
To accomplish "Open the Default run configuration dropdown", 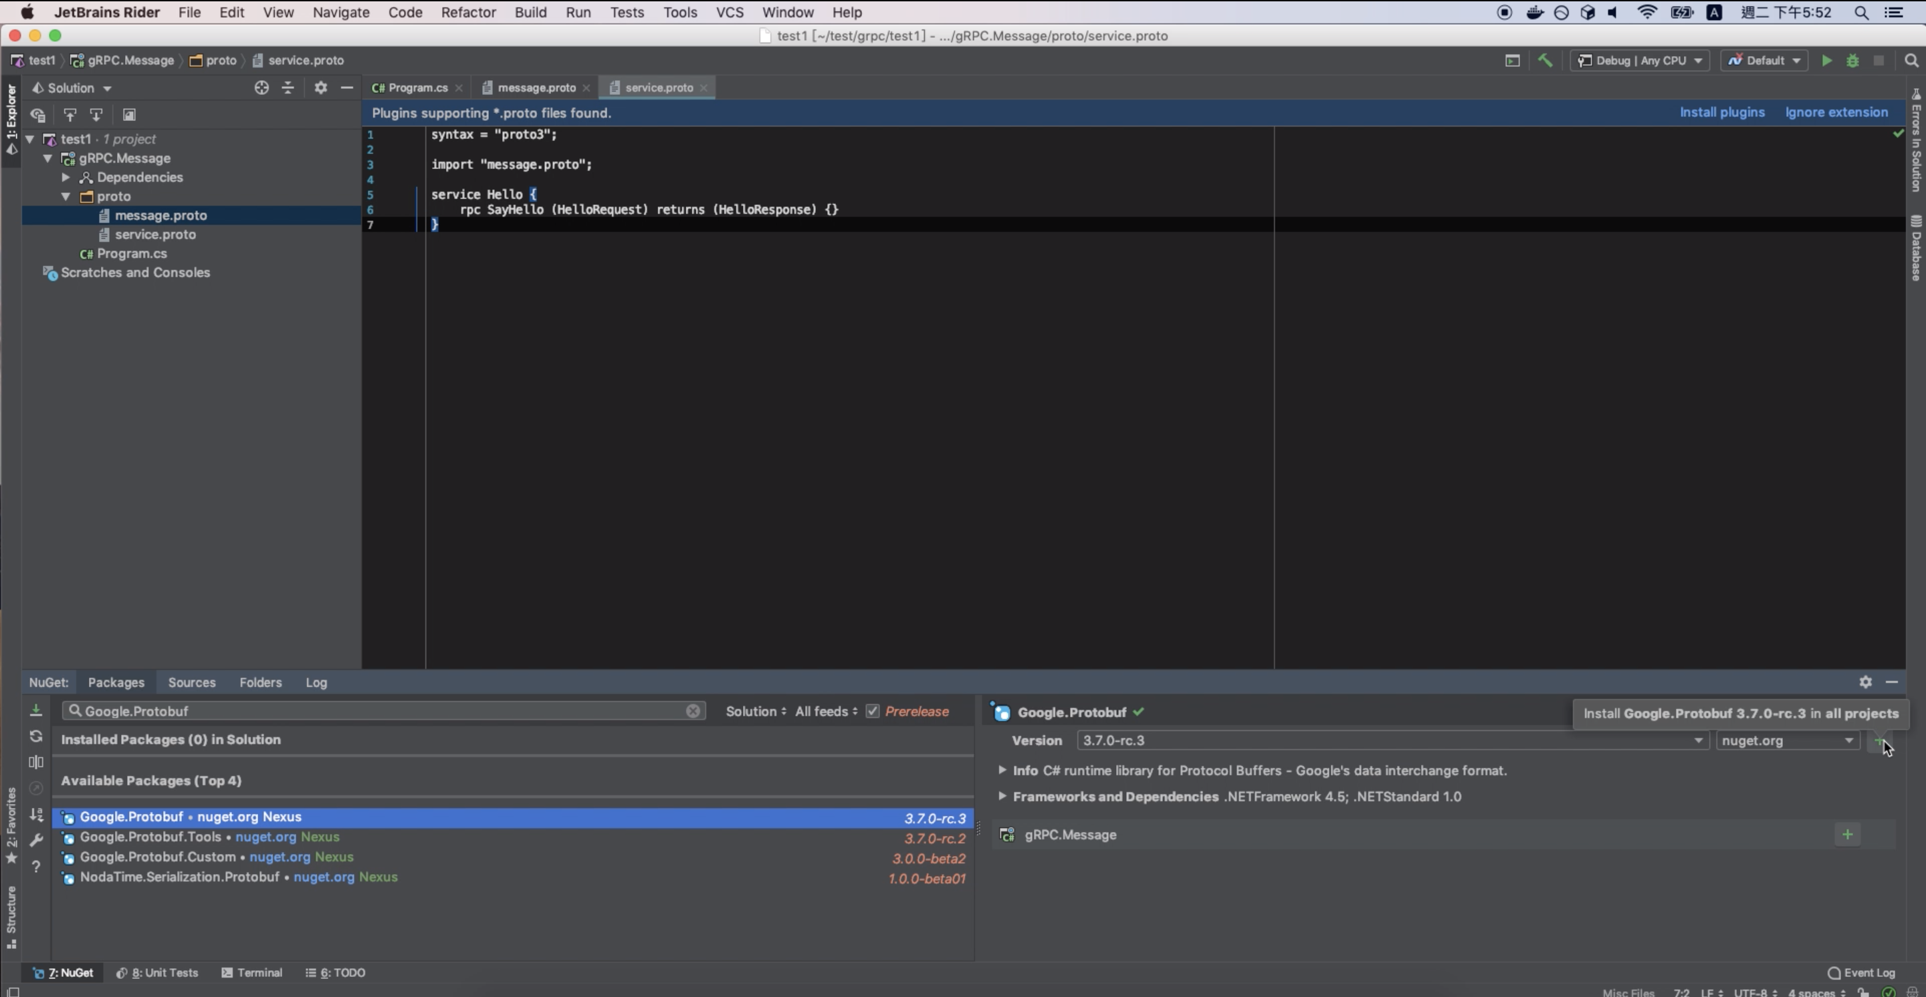I will click(1765, 61).
